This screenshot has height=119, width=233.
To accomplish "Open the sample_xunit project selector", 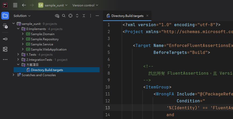I will pos(53,5).
